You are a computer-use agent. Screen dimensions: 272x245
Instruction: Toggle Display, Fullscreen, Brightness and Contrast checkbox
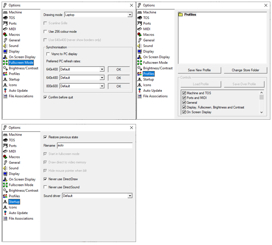coord(184,107)
